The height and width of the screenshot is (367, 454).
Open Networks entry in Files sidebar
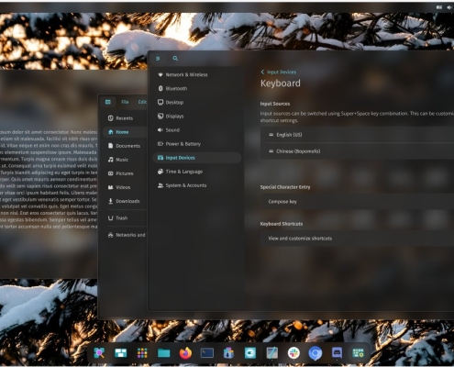coord(125,235)
